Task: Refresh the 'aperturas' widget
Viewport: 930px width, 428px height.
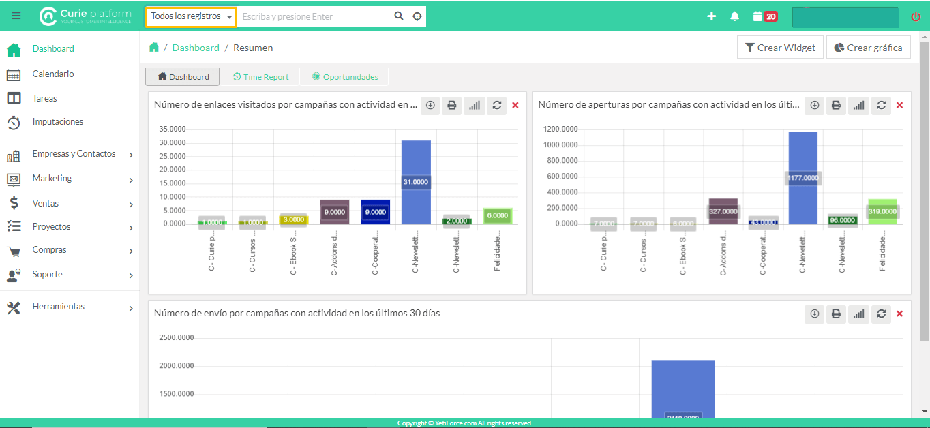Action: click(x=882, y=105)
